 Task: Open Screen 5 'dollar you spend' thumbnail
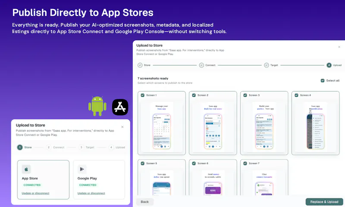pos(162,183)
